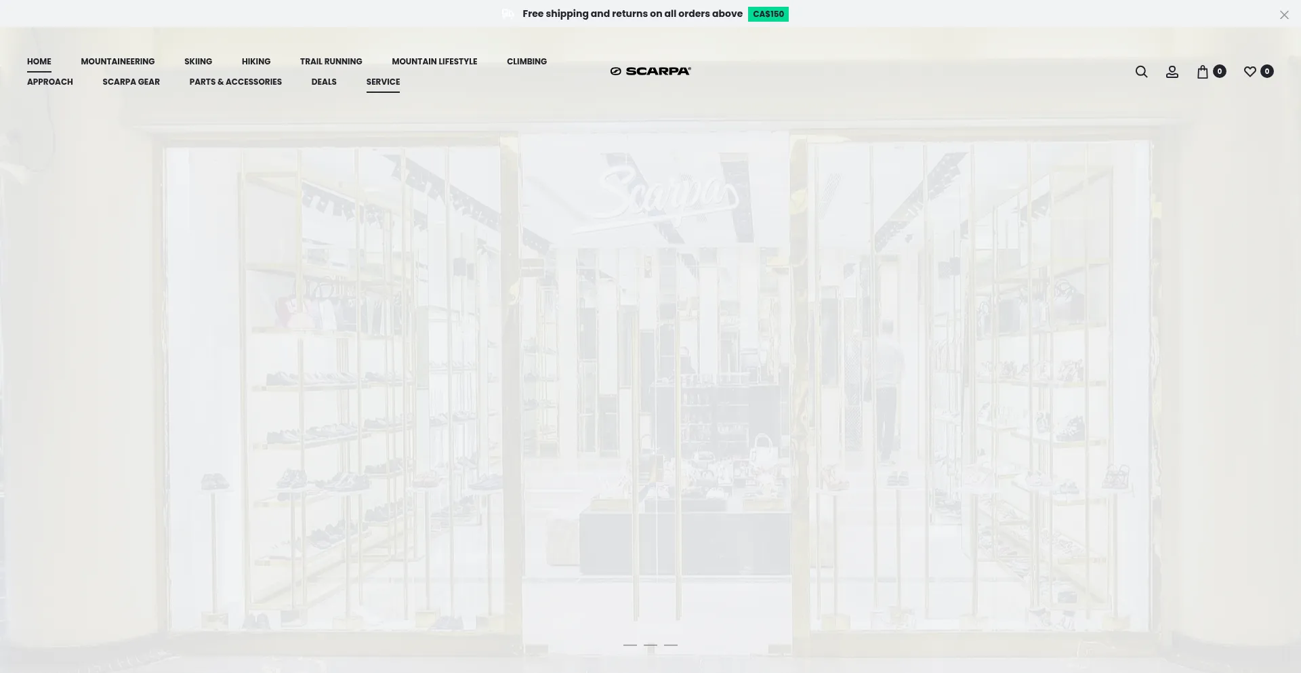Click the CA$150 green badge
The width and height of the screenshot is (1301, 673).
[768, 14]
